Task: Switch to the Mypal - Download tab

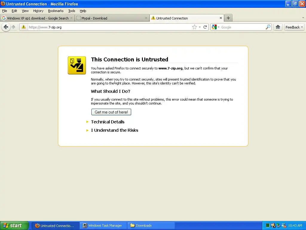Action: point(112,18)
